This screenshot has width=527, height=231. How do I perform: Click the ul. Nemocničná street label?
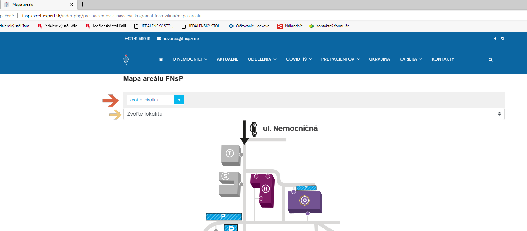(x=290, y=128)
